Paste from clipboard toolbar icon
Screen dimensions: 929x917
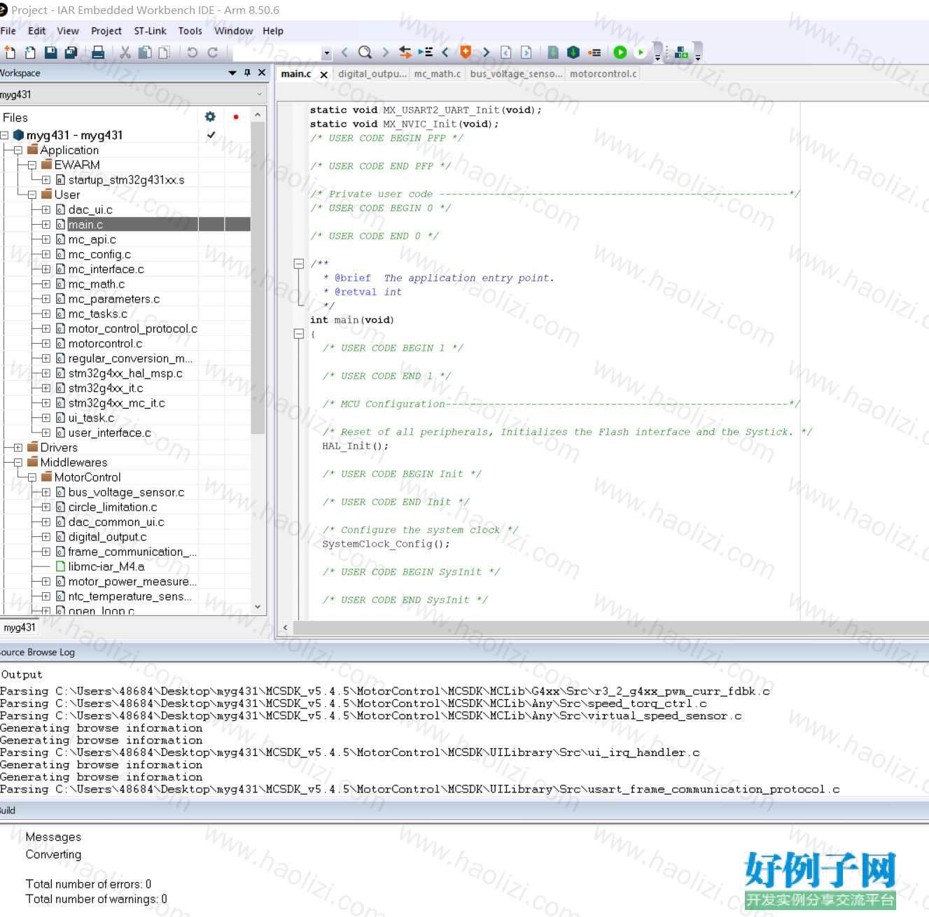coord(165,52)
